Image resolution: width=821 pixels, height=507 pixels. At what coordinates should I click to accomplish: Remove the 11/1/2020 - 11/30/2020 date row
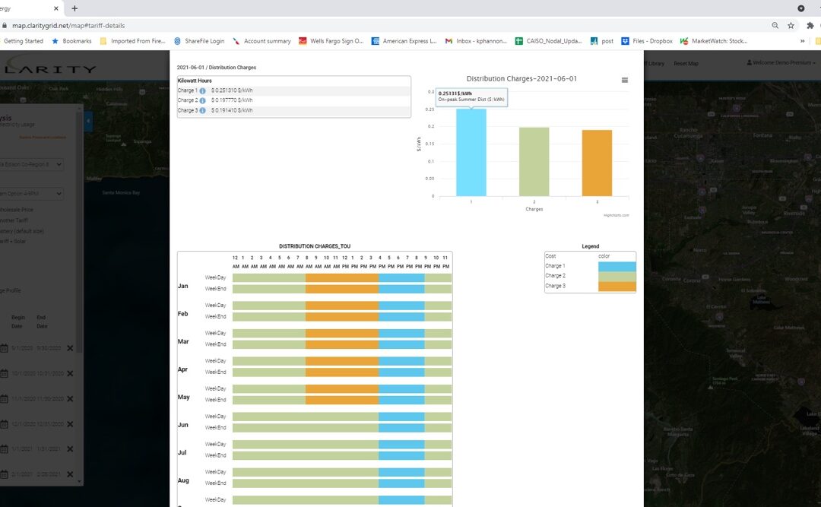coord(70,398)
